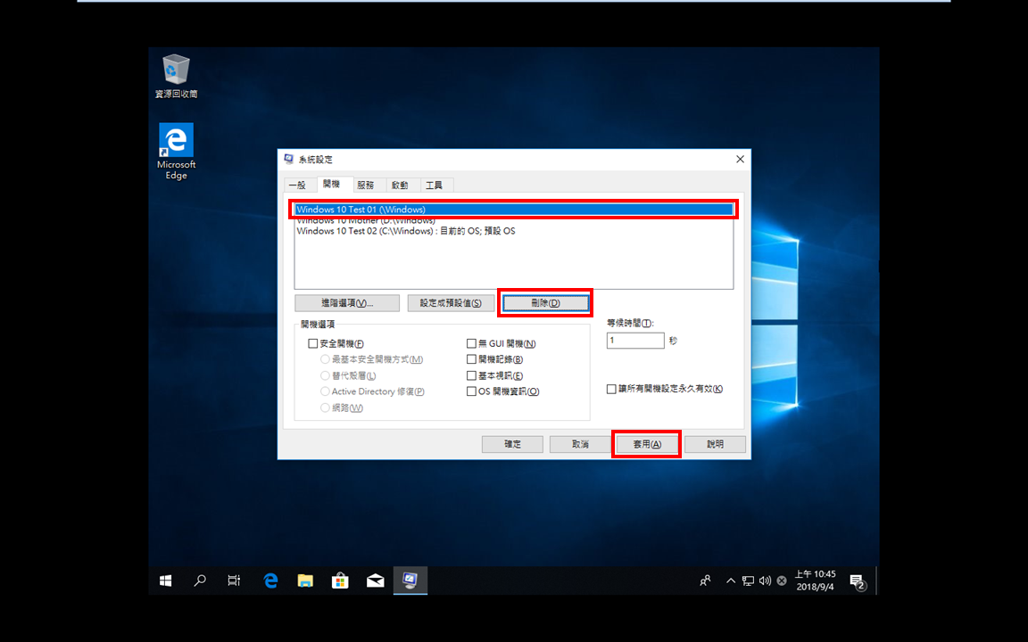The image size is (1028, 642).
Task: Close the 系統設定 dialog
Action: pos(740,160)
